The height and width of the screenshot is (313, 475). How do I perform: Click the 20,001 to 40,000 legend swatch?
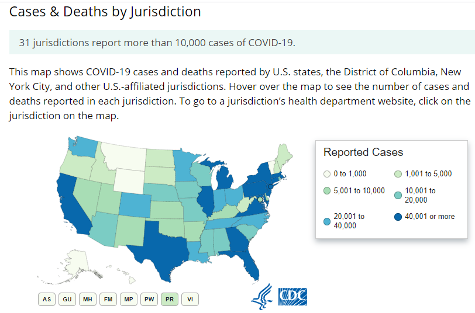[327, 222]
